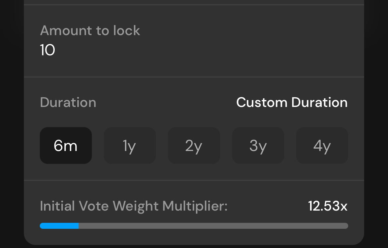Click the word Custom in Custom Duration
Viewport: 388px width, 248px height.
click(x=262, y=102)
